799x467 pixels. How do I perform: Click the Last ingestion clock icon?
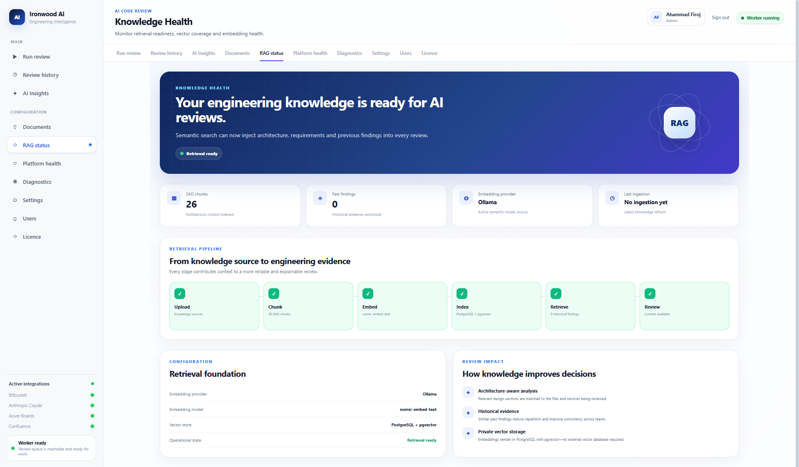pyautogui.click(x=612, y=198)
